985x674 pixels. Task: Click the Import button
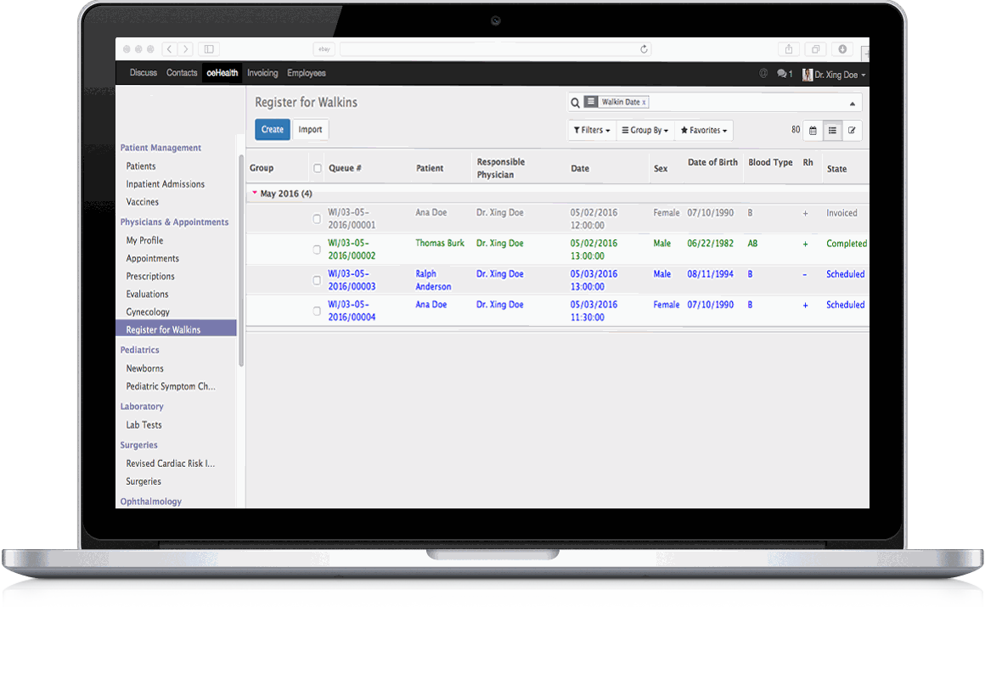coord(310,129)
